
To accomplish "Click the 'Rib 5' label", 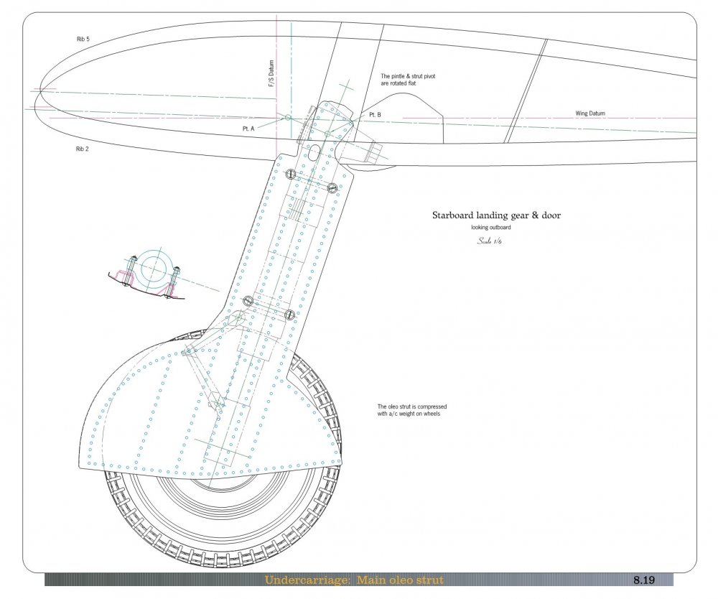I will pyautogui.click(x=83, y=39).
